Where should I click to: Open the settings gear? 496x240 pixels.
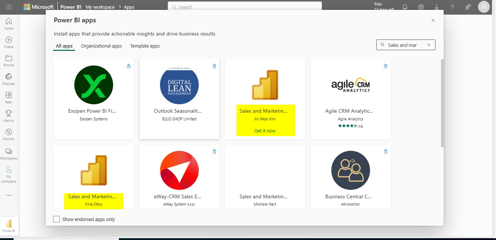[421, 7]
